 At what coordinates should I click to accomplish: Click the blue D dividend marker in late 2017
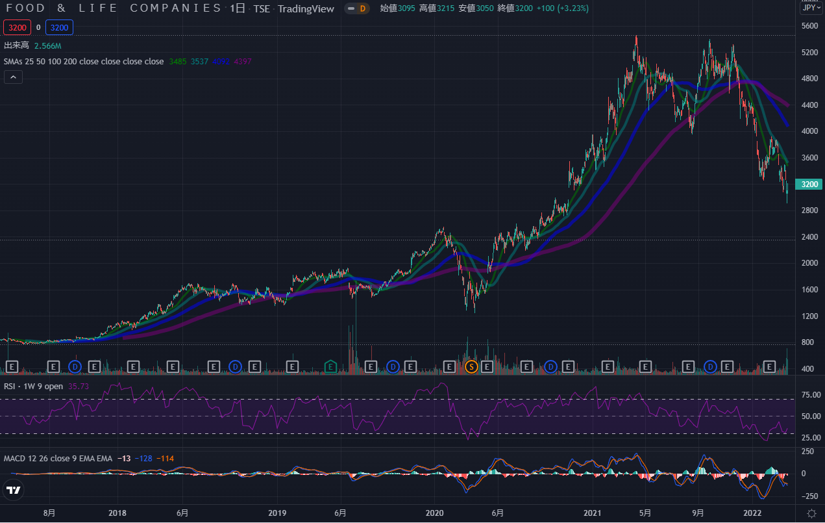coord(75,366)
